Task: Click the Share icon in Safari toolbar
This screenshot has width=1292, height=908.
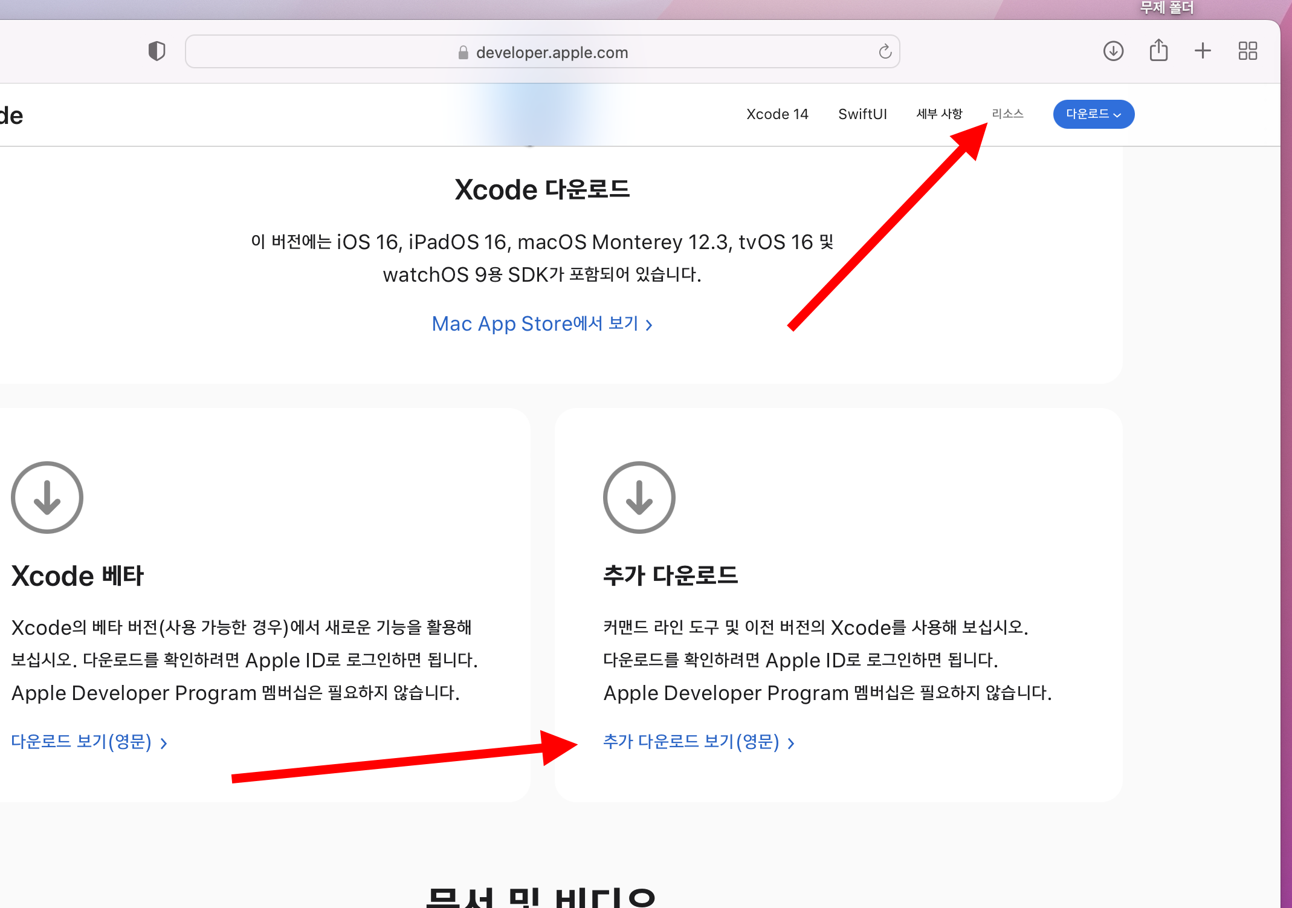Action: (1158, 51)
